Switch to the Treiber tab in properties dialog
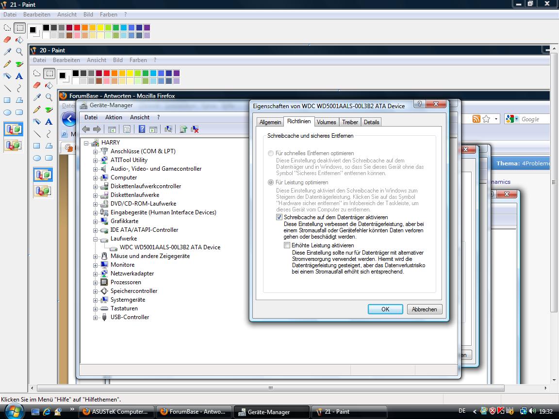Screen dimensions: 559x419 coord(350,122)
